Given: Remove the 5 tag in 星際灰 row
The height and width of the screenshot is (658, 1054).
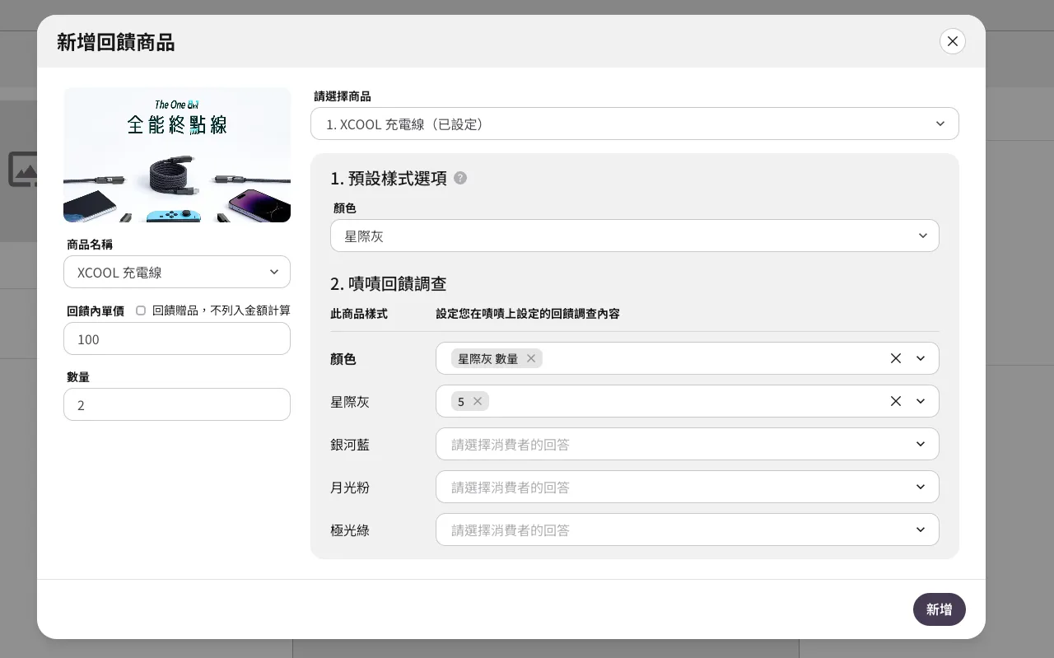Looking at the screenshot, I should pyautogui.click(x=478, y=401).
